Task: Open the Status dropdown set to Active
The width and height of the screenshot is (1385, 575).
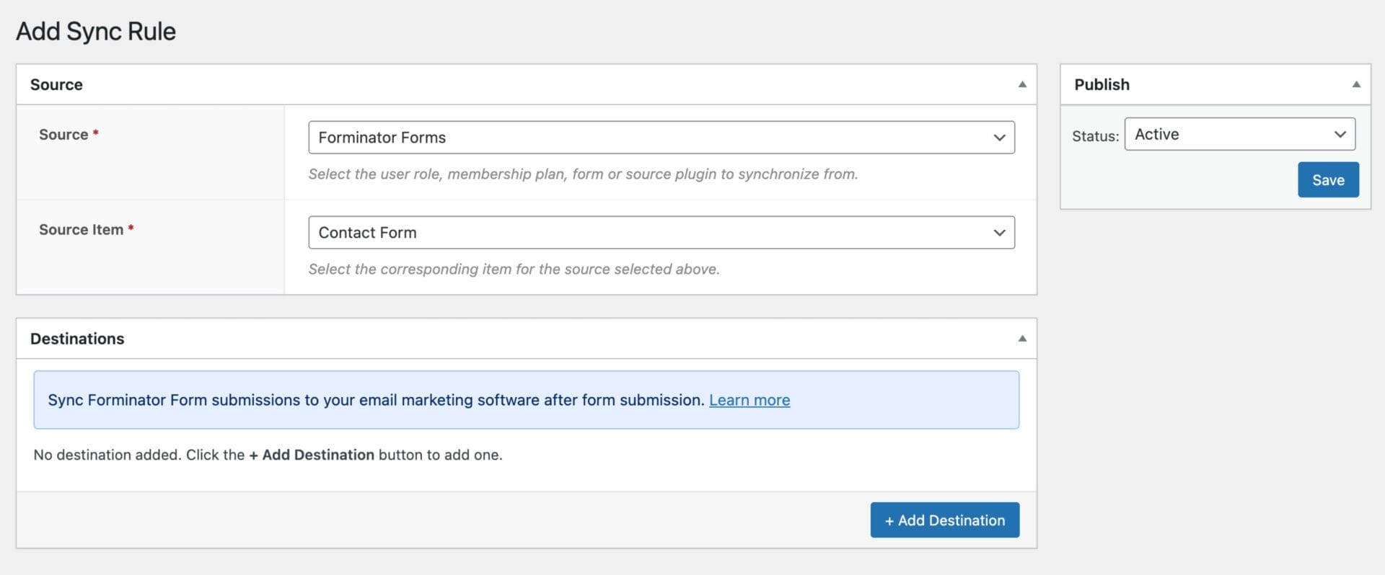Action: [1239, 134]
